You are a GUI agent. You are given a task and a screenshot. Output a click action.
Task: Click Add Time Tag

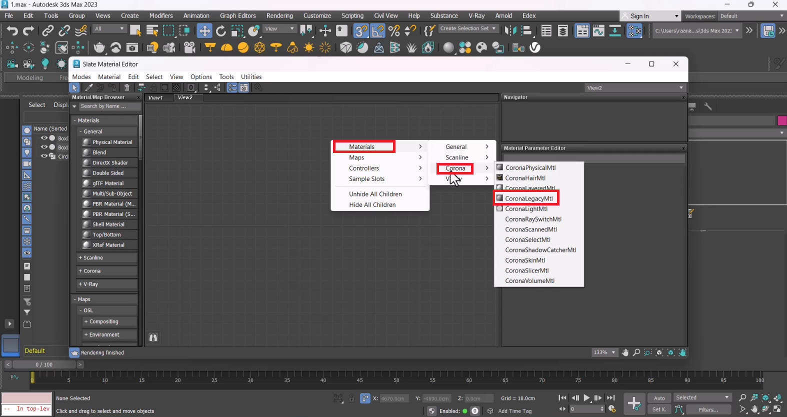click(515, 411)
